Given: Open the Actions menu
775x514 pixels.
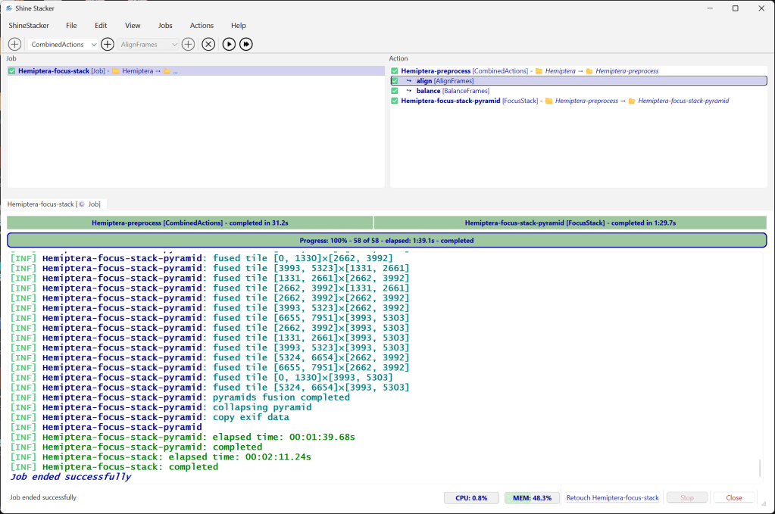Looking at the screenshot, I should pyautogui.click(x=202, y=26).
